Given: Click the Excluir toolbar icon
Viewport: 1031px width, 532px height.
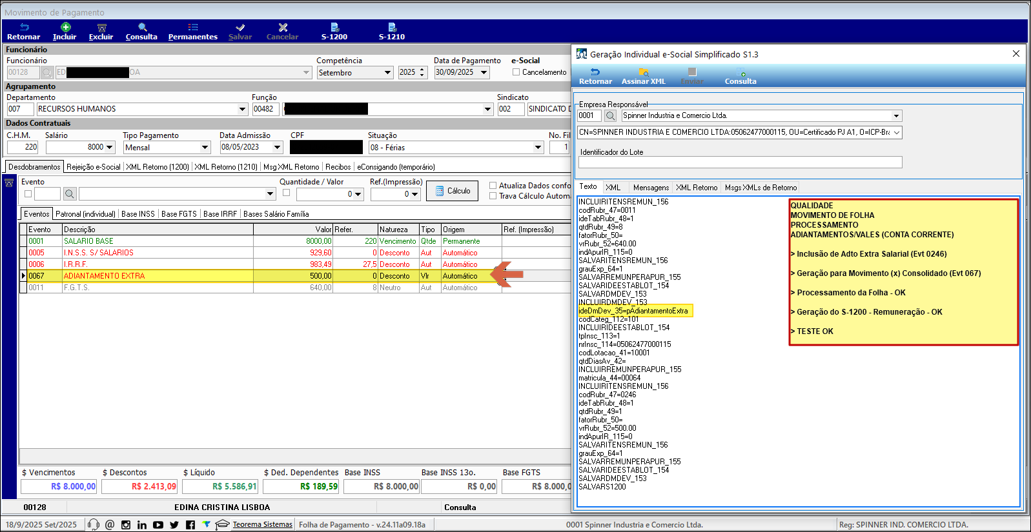Looking at the screenshot, I should (x=101, y=28).
